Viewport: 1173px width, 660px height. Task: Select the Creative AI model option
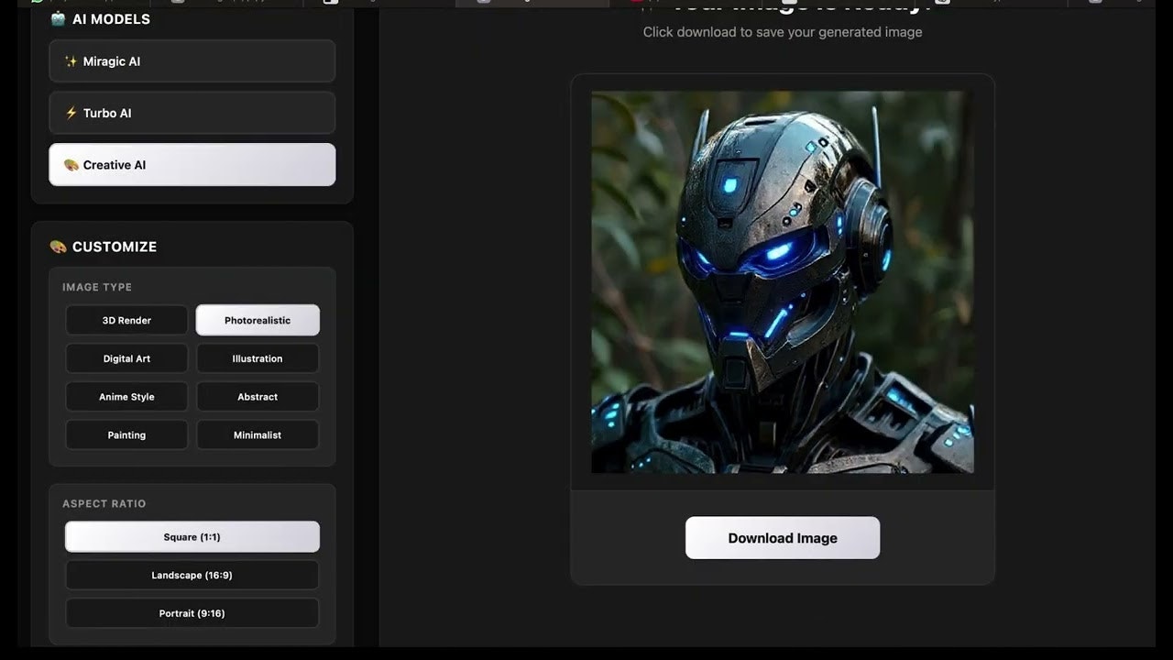(192, 165)
